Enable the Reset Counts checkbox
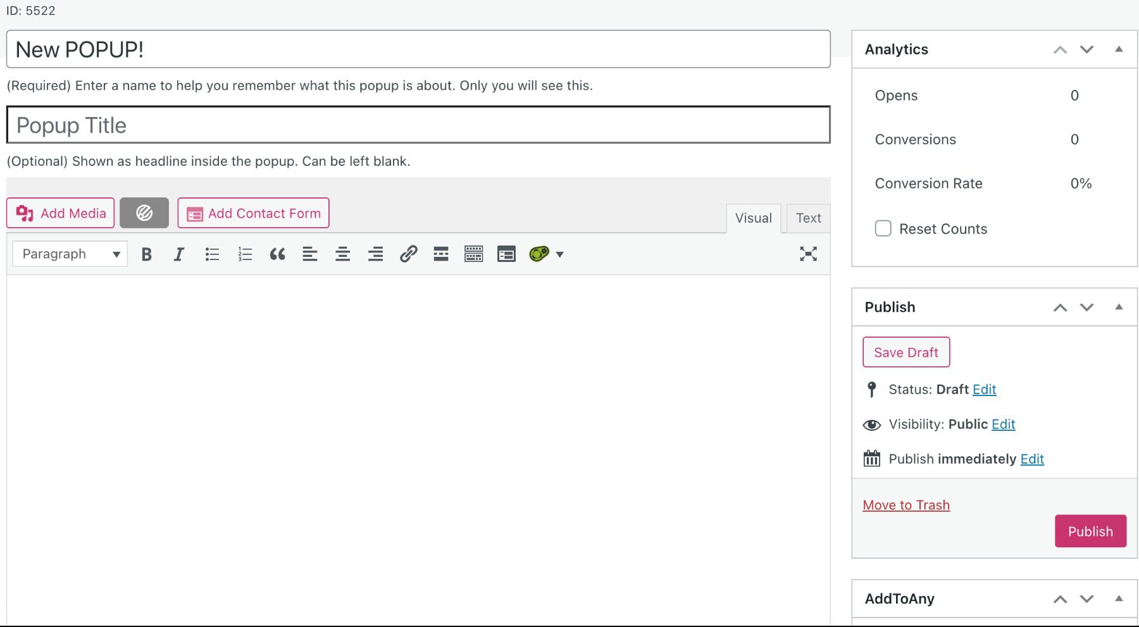1139x627 pixels. [883, 228]
